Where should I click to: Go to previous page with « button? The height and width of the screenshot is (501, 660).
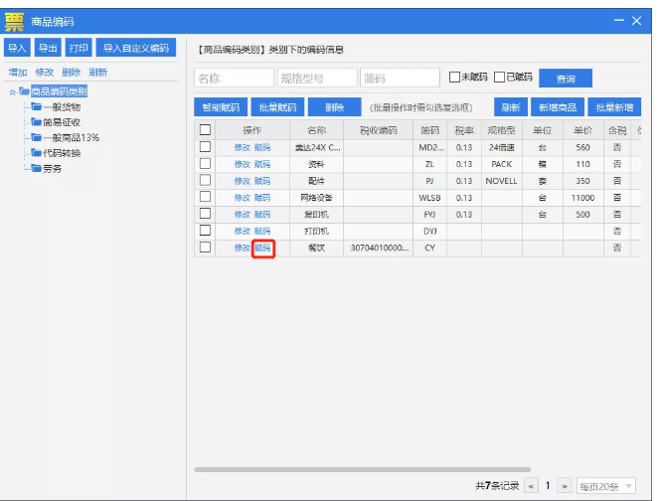coord(531,486)
